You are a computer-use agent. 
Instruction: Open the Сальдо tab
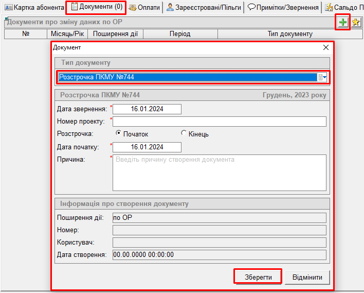(344, 7)
